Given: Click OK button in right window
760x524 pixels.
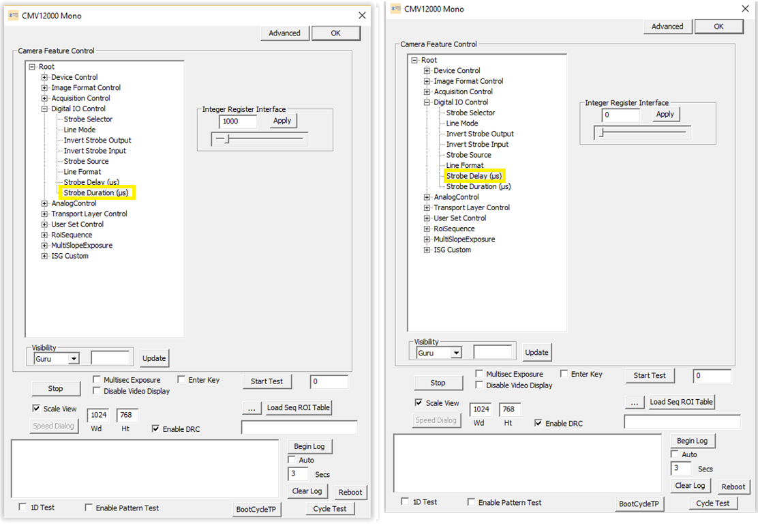Looking at the screenshot, I should click(x=719, y=26).
